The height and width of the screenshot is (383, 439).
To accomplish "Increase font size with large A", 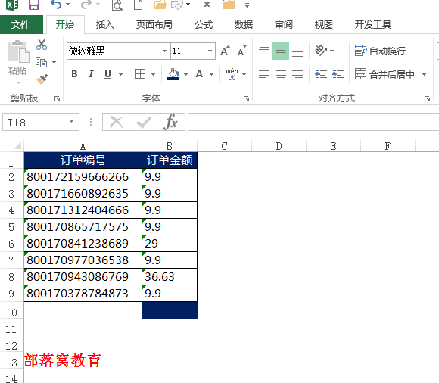I will (x=225, y=51).
